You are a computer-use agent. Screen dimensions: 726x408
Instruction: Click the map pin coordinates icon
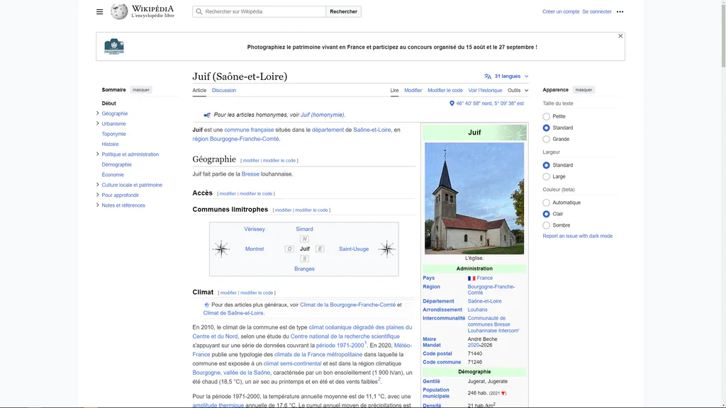point(452,103)
